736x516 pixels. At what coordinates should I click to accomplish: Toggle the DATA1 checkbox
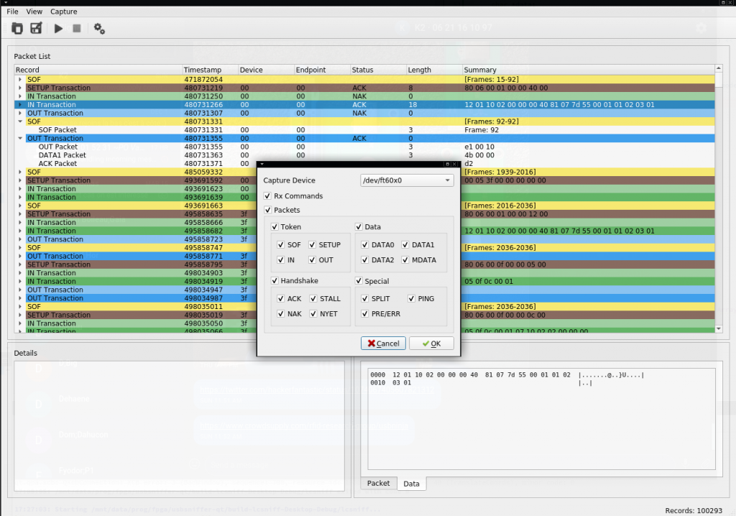pyautogui.click(x=405, y=244)
